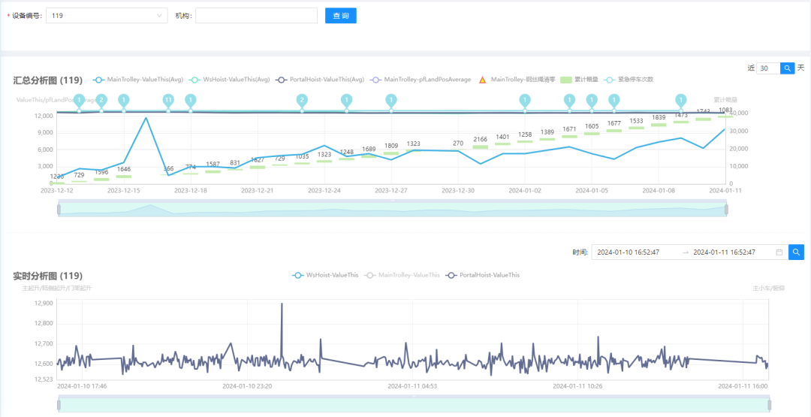Click the right handle of the realtime chart zoom slider

coord(769,404)
